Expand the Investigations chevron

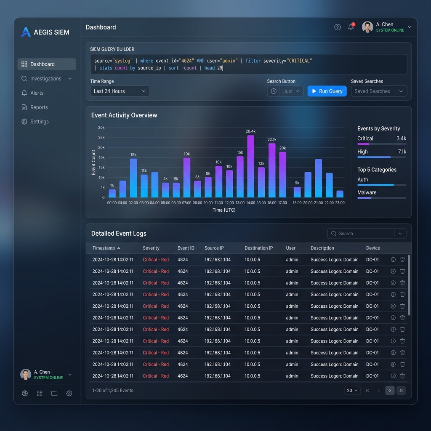click(x=70, y=79)
